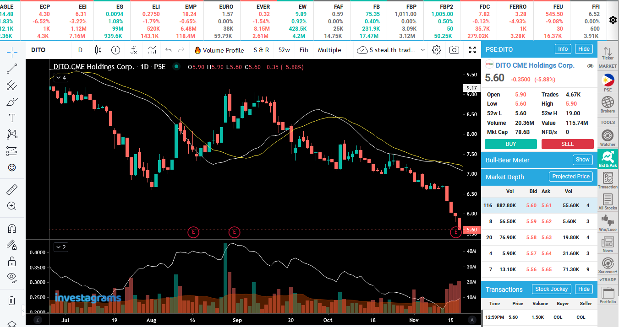Toggle lock all drawing tools
Viewport: 619px width, 327px height.
(12, 262)
